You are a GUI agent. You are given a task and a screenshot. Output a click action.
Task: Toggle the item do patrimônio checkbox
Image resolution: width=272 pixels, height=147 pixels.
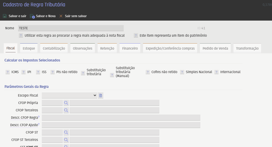point(136,35)
